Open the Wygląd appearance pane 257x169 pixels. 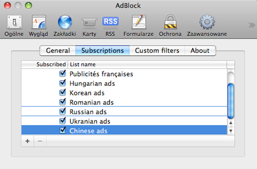point(39,26)
